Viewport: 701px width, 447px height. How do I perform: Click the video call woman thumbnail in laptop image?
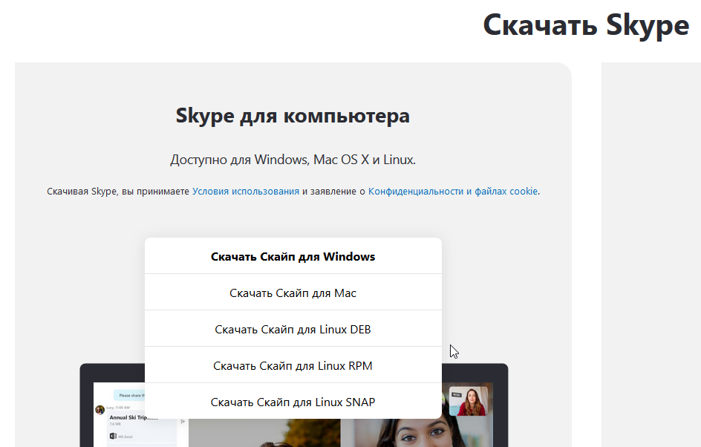[468, 401]
